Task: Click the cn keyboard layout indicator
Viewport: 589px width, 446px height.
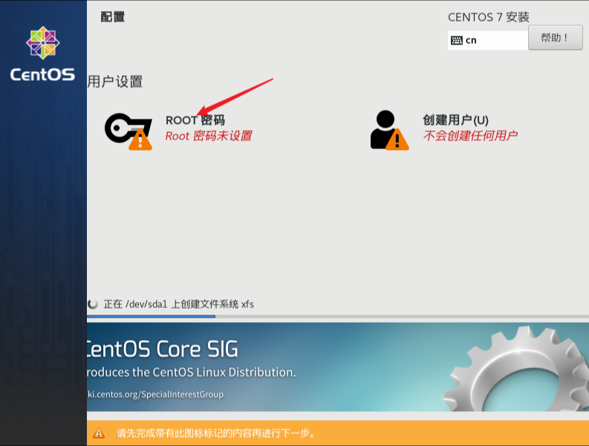Action: tap(488, 40)
